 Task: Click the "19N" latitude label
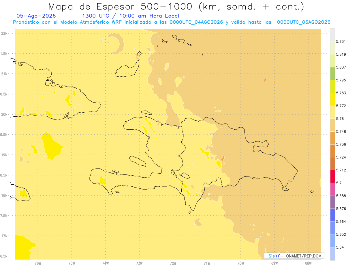[x=4, y=155]
